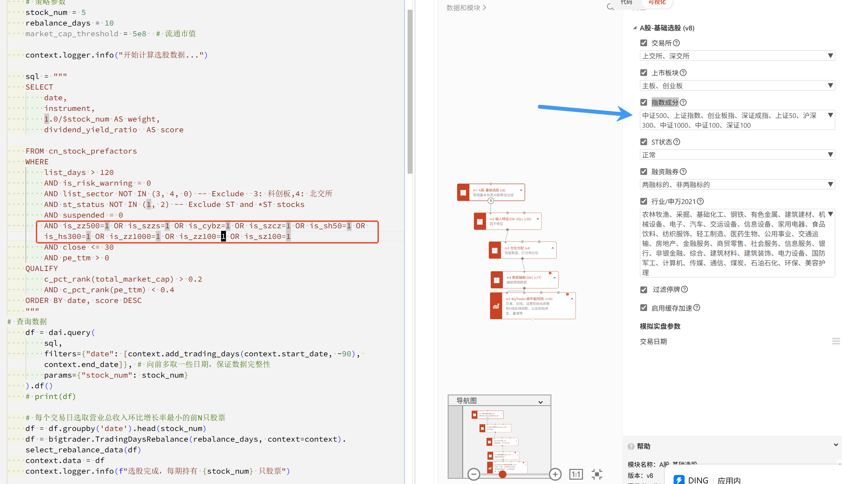The width and height of the screenshot is (842, 484).
Task: Click the search magnifier icon
Action: click(x=610, y=7)
